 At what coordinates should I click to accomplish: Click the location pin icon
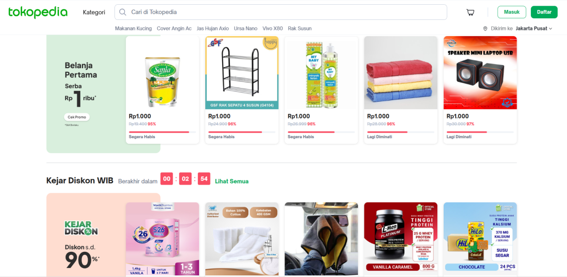[x=485, y=28]
